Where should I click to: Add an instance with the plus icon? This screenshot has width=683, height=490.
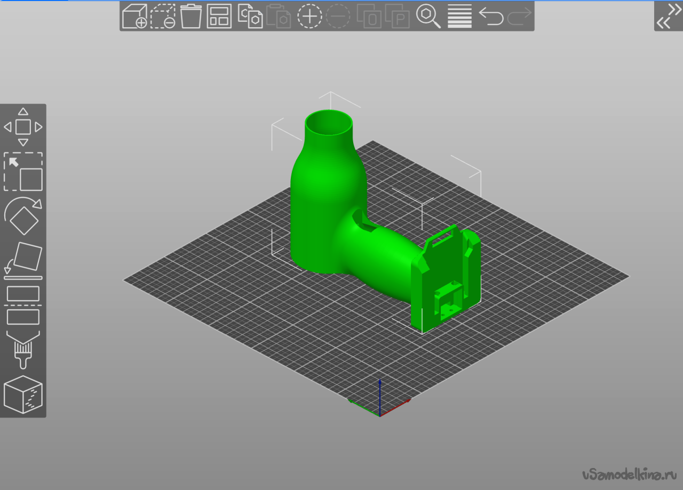[x=309, y=17]
